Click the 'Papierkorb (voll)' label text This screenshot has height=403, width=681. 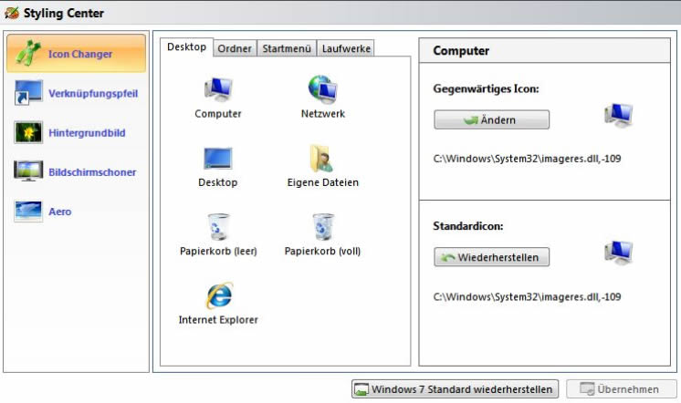click(x=322, y=251)
